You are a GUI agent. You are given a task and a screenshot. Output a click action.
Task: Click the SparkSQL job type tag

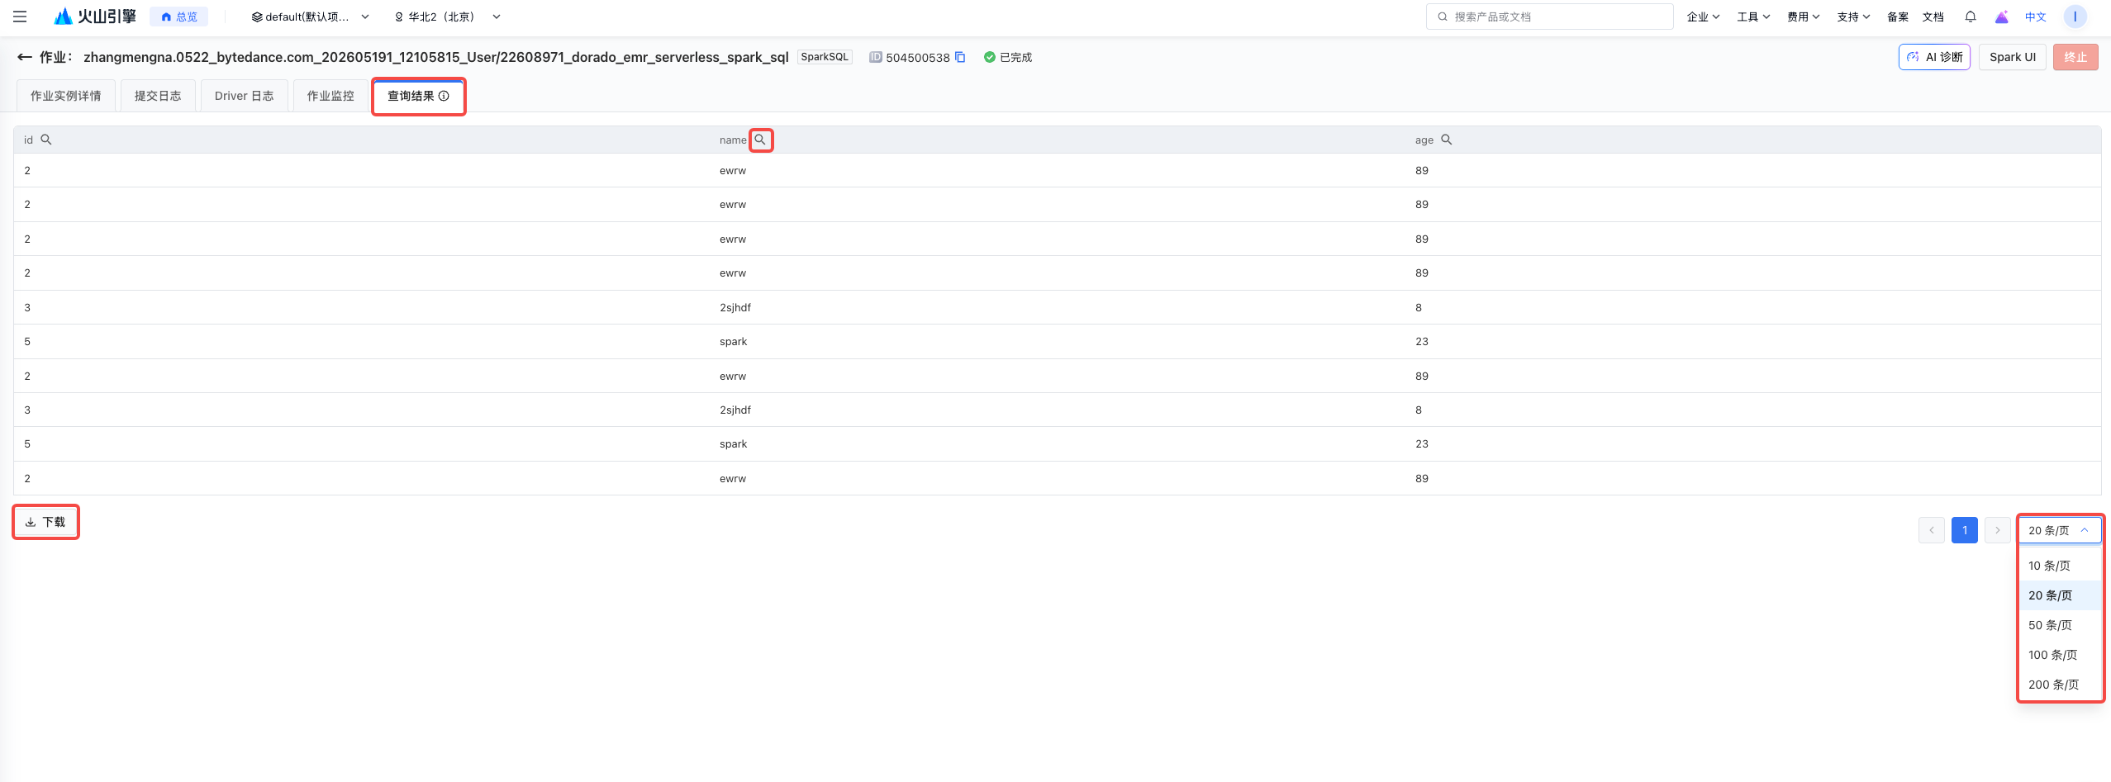[825, 57]
